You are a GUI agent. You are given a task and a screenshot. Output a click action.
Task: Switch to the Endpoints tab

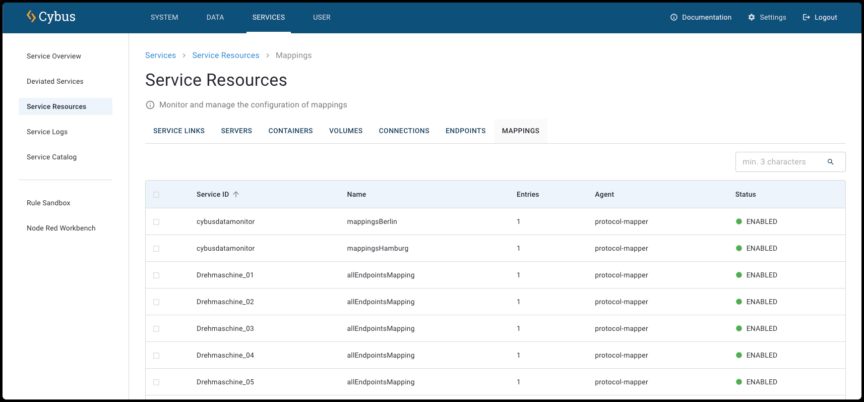click(x=465, y=131)
